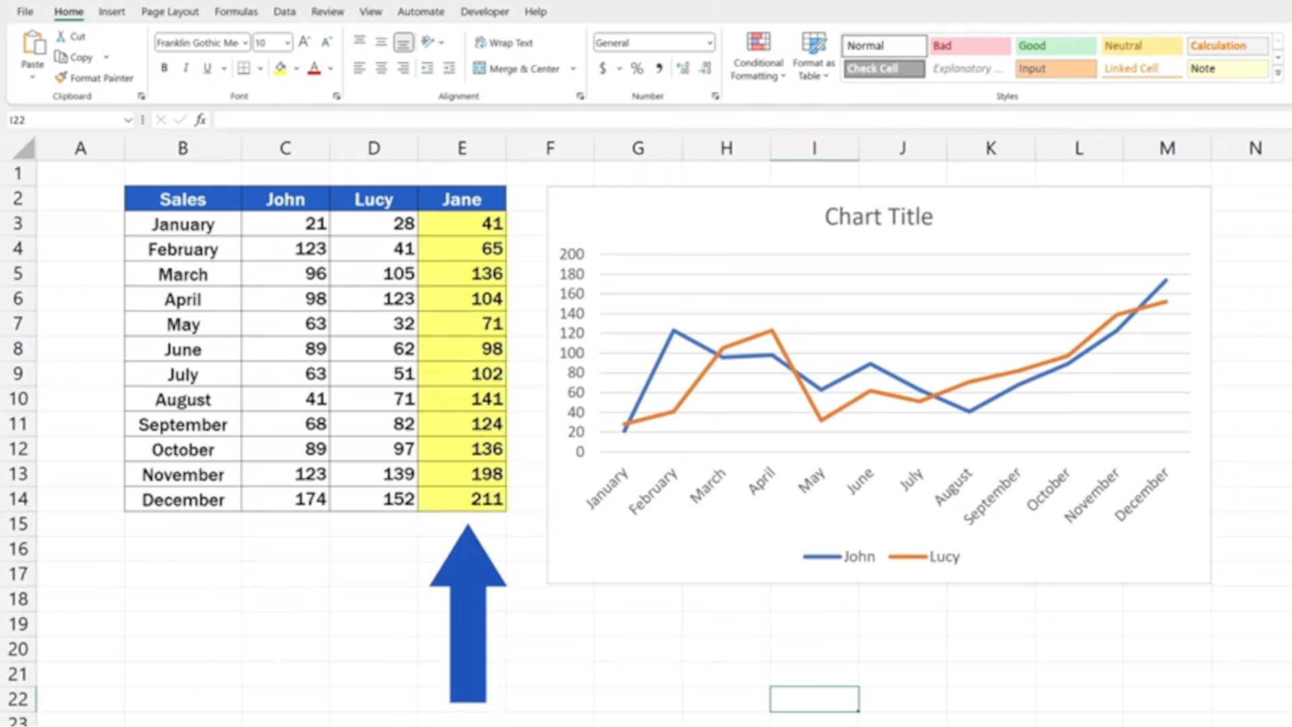Apply the Accounting Number Format
The height and width of the screenshot is (727, 1292).
[x=603, y=68]
